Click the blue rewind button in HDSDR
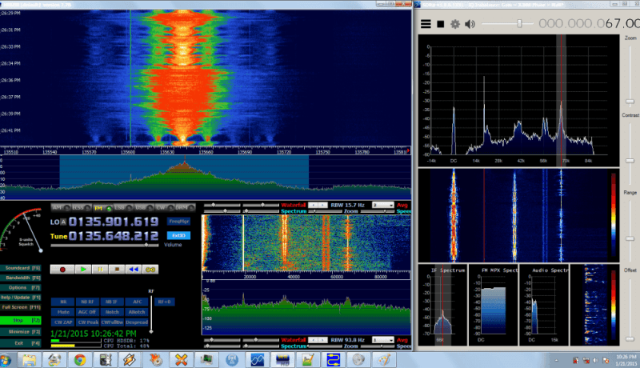The height and width of the screenshot is (368, 640). click(x=134, y=270)
